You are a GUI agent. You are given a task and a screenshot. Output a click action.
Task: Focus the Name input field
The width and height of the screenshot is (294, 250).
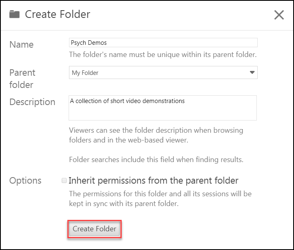pos(163,43)
